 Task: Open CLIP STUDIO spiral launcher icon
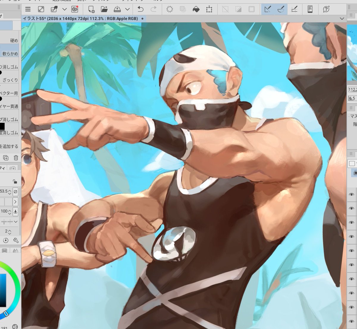click(74, 9)
